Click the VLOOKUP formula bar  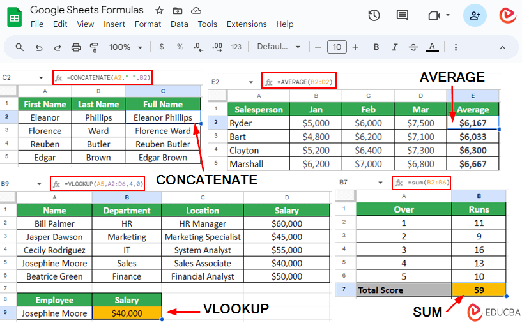97,183
